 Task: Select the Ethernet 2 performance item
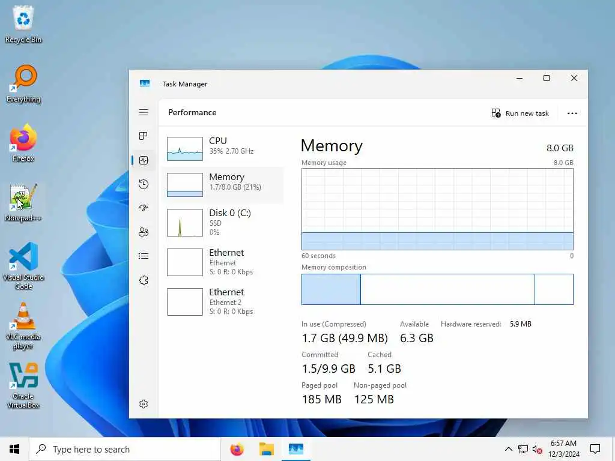tap(223, 301)
